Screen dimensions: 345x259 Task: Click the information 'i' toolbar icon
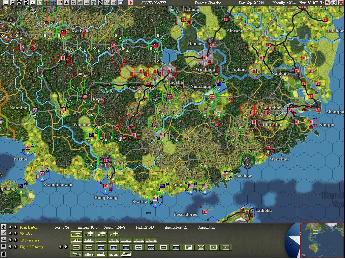point(33,3)
